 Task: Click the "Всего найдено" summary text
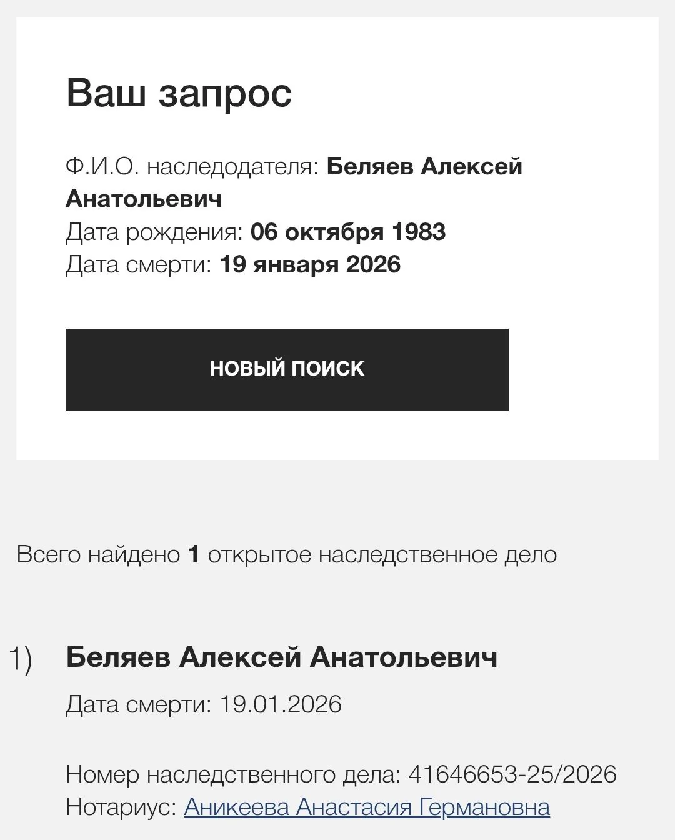click(x=98, y=555)
